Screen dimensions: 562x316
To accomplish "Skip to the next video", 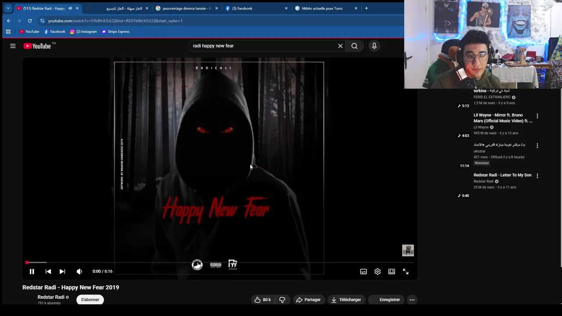I will [x=62, y=271].
